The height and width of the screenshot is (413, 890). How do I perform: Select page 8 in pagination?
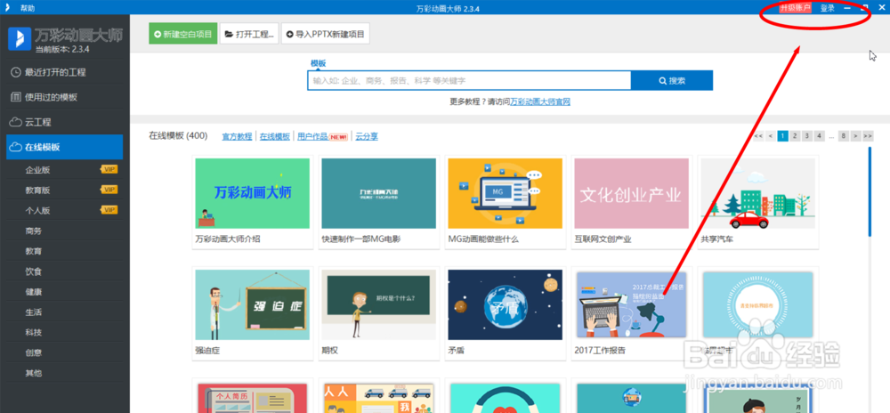[x=844, y=136]
